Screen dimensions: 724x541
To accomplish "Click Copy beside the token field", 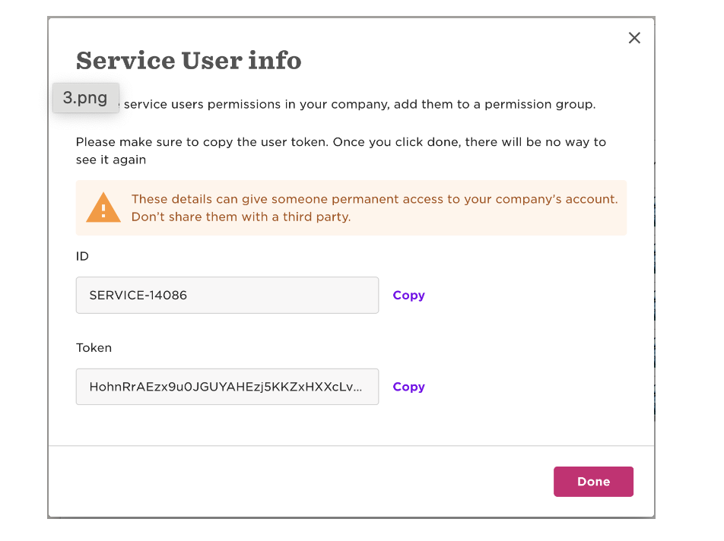I will point(408,387).
